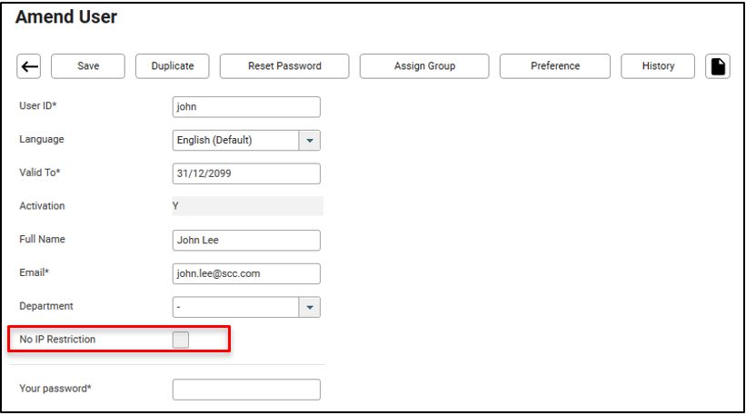Click the greyed Activation field
The width and height of the screenshot is (746, 415).
pos(246,206)
